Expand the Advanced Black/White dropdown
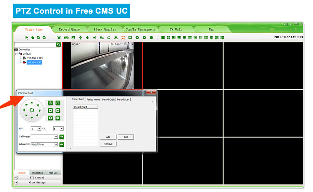 pyautogui.click(x=56, y=145)
